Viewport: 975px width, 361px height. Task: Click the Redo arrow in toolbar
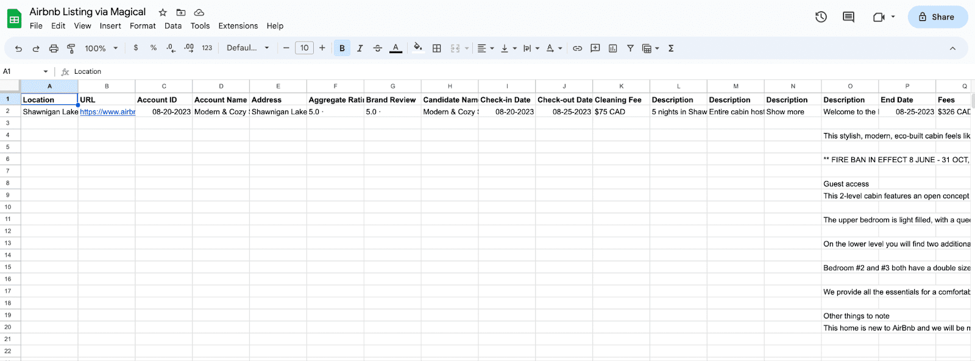pos(36,48)
